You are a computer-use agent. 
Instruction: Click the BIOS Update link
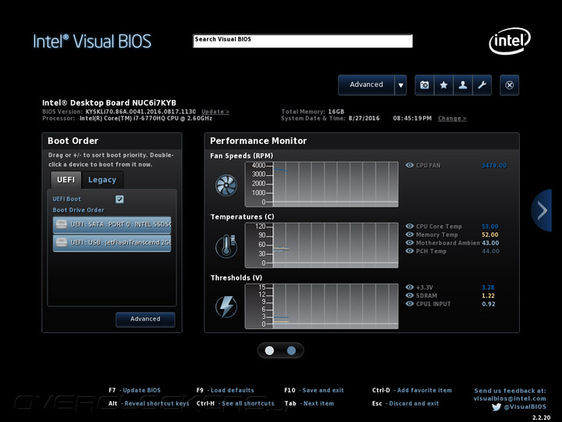point(215,112)
